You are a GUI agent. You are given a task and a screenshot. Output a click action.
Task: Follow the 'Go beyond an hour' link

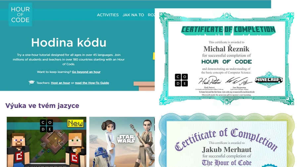[x=86, y=72]
